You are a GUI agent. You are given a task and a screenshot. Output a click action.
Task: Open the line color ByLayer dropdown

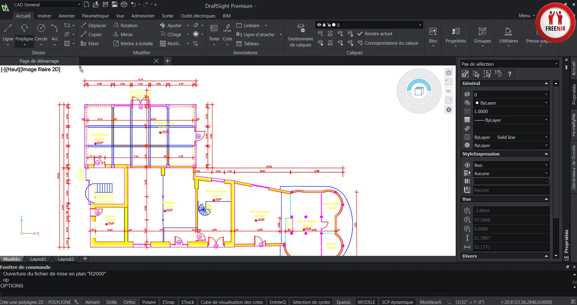coord(511,103)
